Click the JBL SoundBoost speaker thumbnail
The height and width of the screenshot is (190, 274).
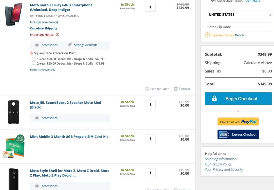pyautogui.click(x=14, y=112)
